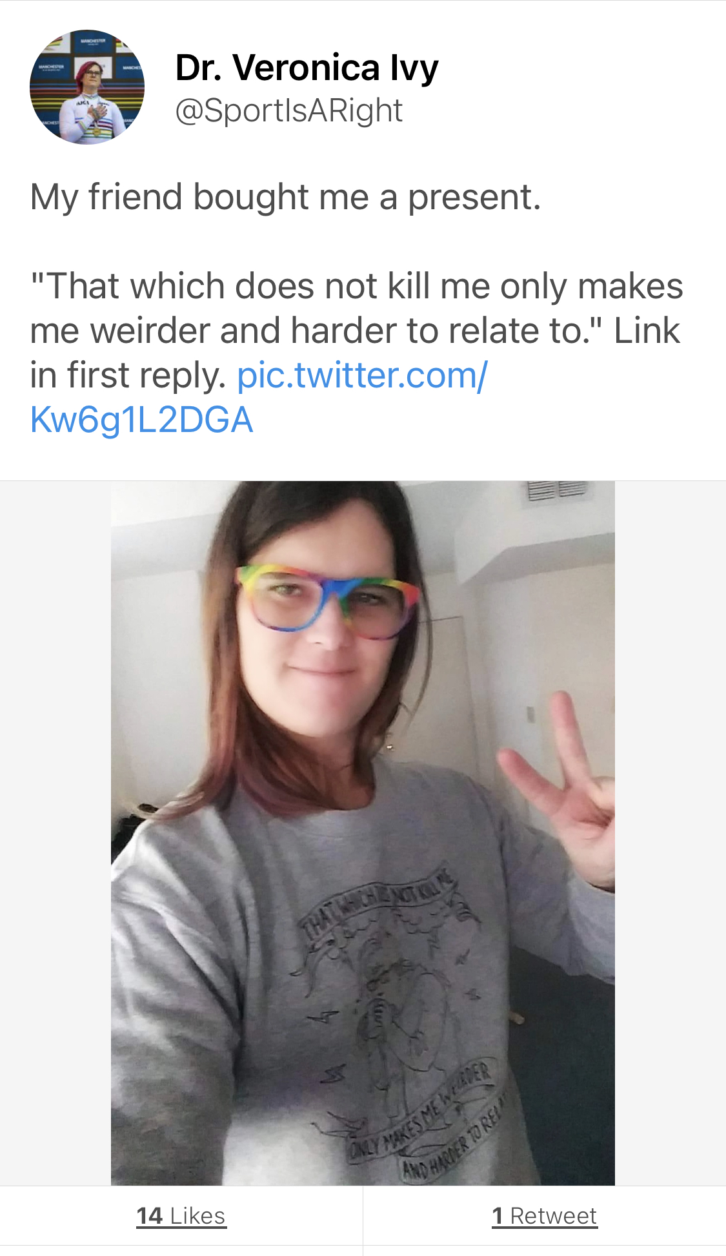View the 1 Retweet list

coord(545,1216)
